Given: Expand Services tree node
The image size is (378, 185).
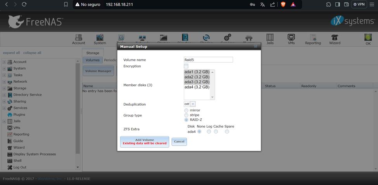Looking at the screenshot, I should point(4,108).
